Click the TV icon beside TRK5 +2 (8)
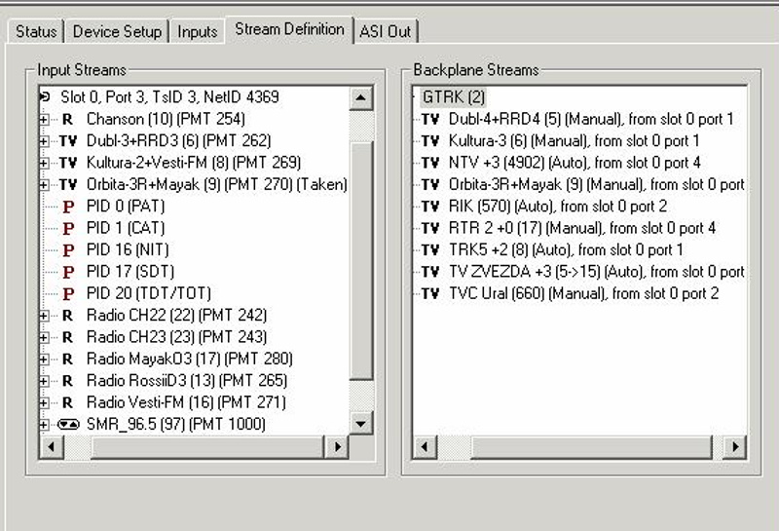 (430, 250)
